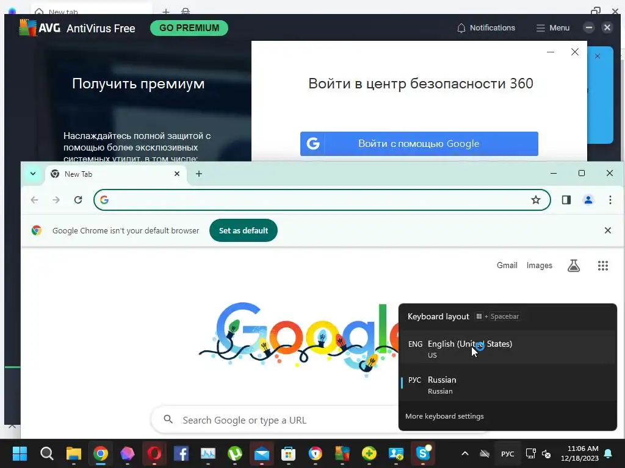This screenshot has width=625, height=468.
Task: Click GO PREMIUM in AVG window
Action: (189, 28)
